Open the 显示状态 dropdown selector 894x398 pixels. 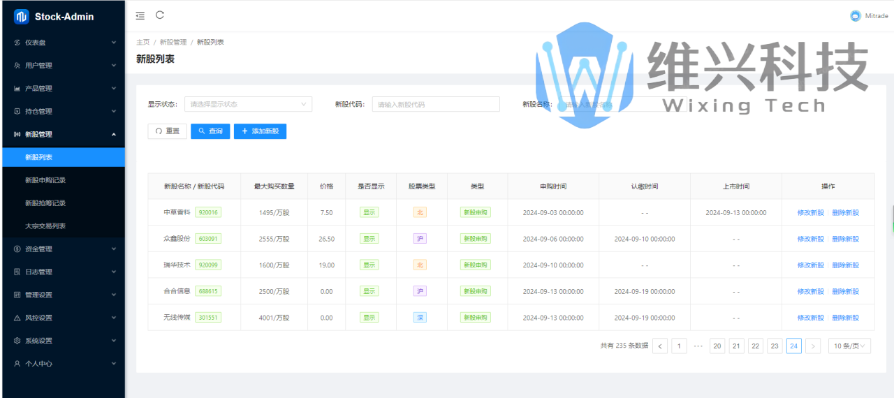[248, 104]
